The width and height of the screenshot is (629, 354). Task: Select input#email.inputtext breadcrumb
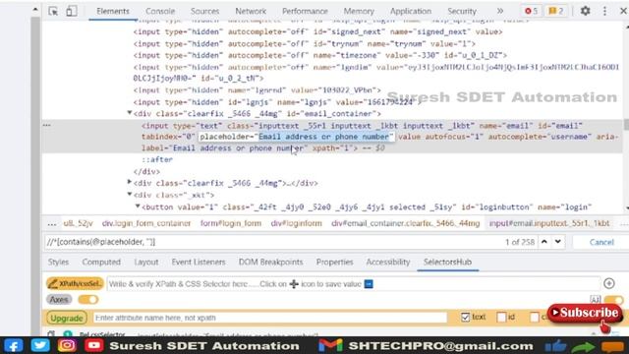[x=549, y=223]
